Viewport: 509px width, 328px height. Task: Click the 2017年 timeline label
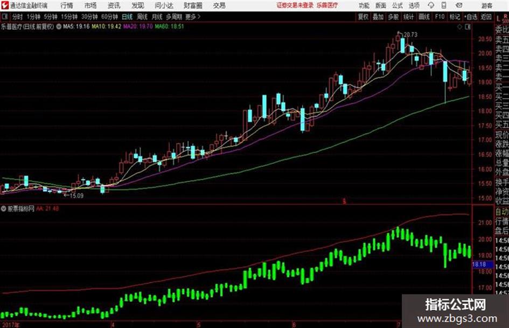[x=10, y=324]
